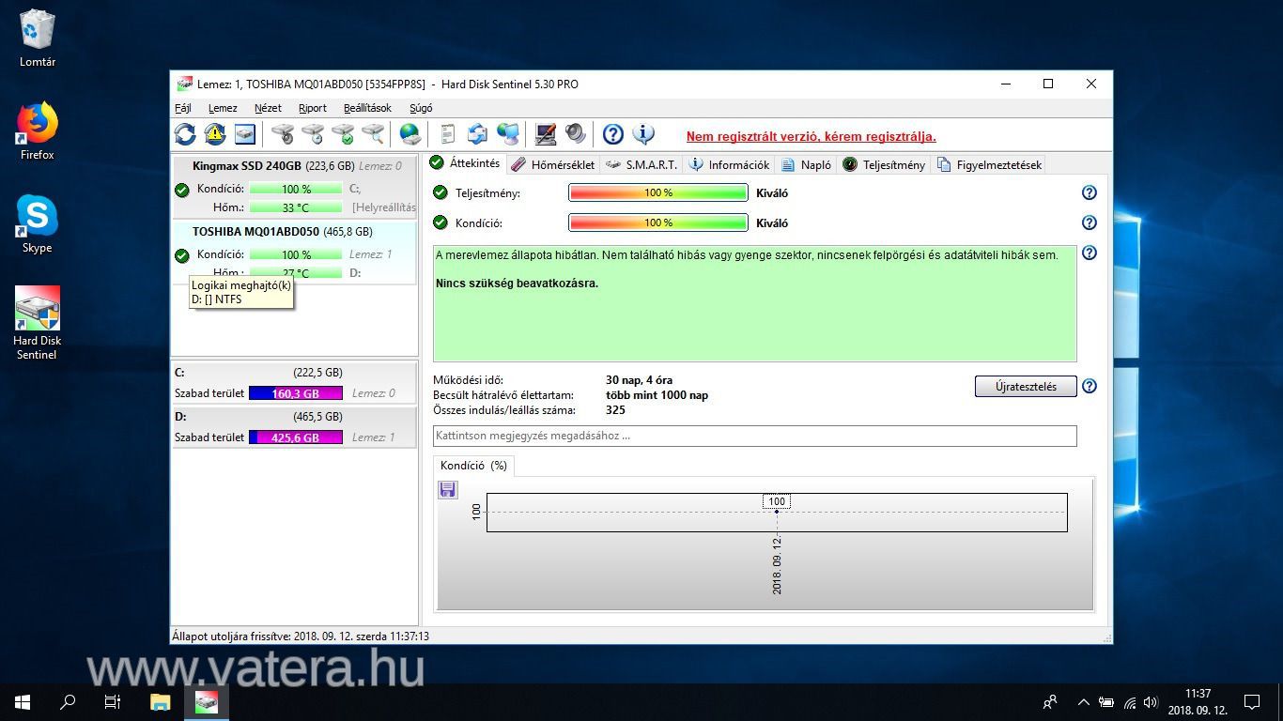Click the globe with disk toolbar icon

(x=410, y=134)
